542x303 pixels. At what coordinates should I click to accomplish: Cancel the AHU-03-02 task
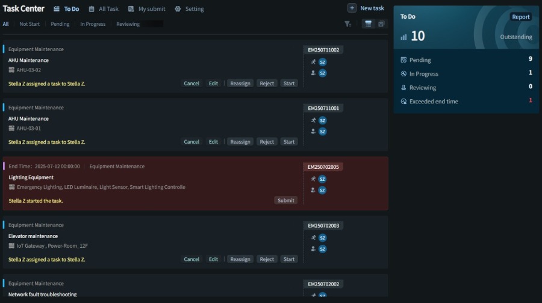click(192, 84)
